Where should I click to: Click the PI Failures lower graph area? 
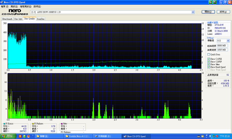pos(104,96)
